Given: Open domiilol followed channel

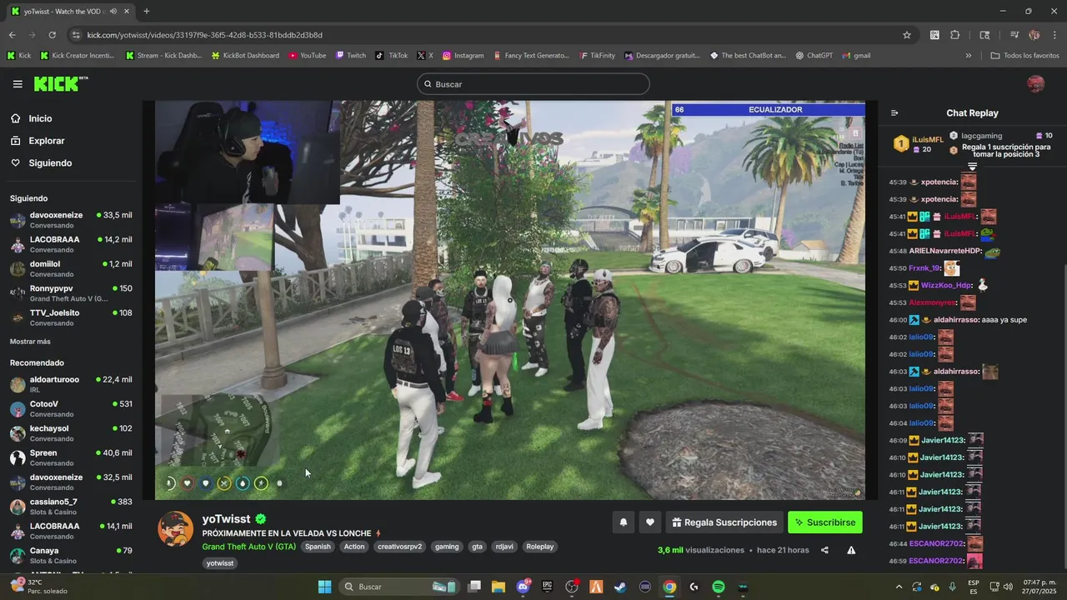Looking at the screenshot, I should [70, 268].
